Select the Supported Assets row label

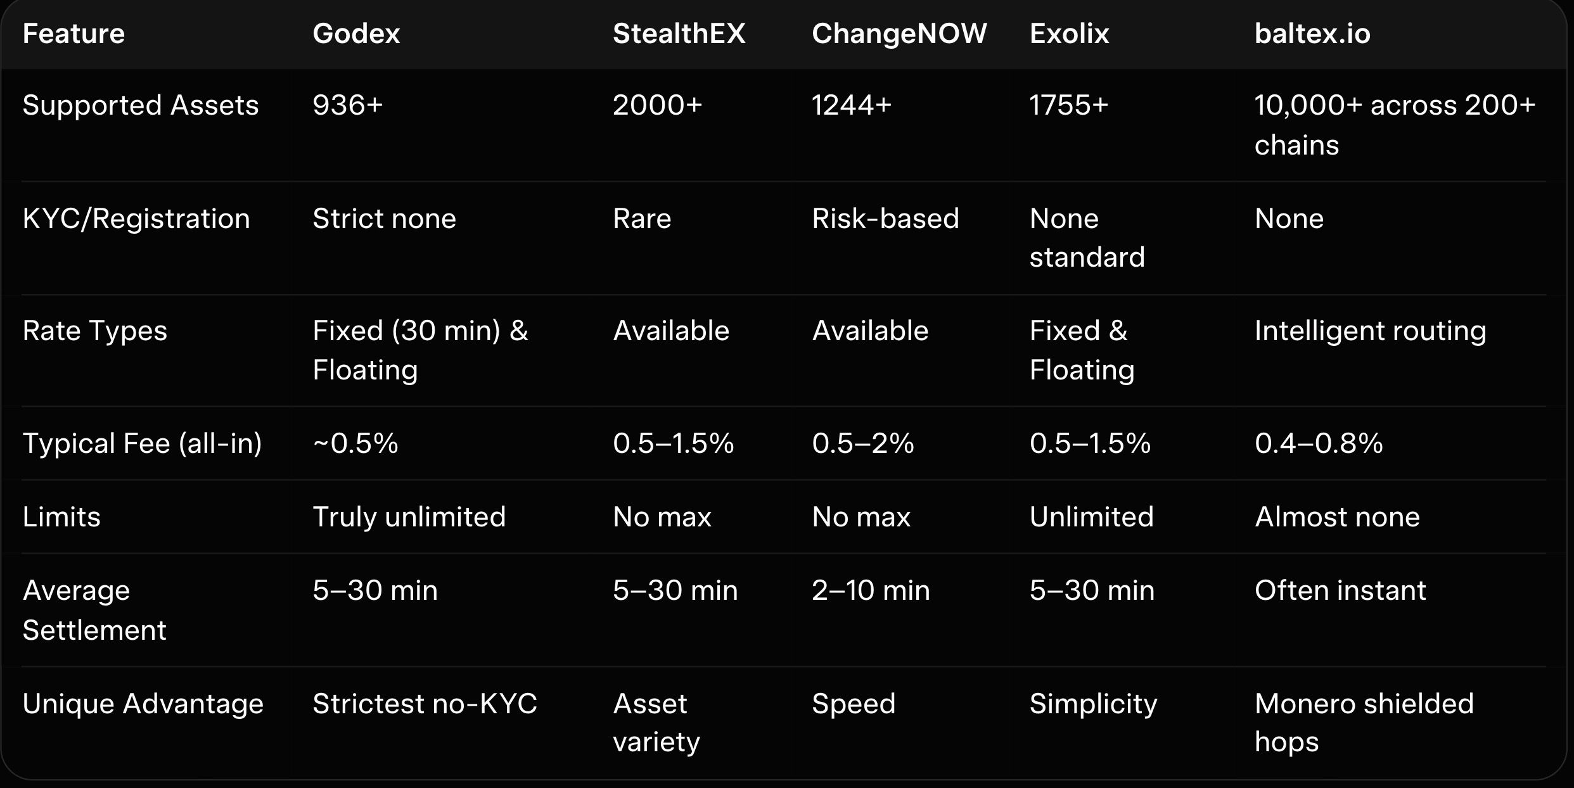tap(141, 105)
